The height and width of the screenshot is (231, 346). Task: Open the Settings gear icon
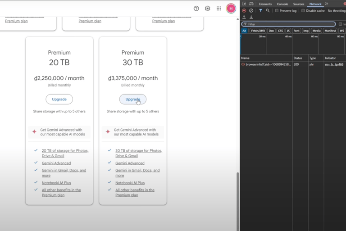tap(207, 9)
